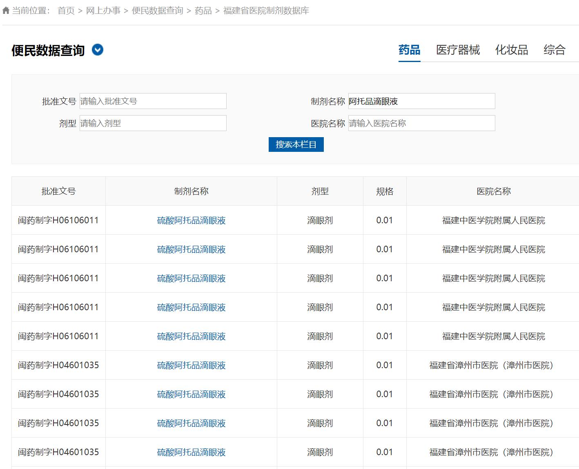Screen dimensions: 579x469
Task: Switch to the 化妆品 tab
Action: pyautogui.click(x=512, y=50)
